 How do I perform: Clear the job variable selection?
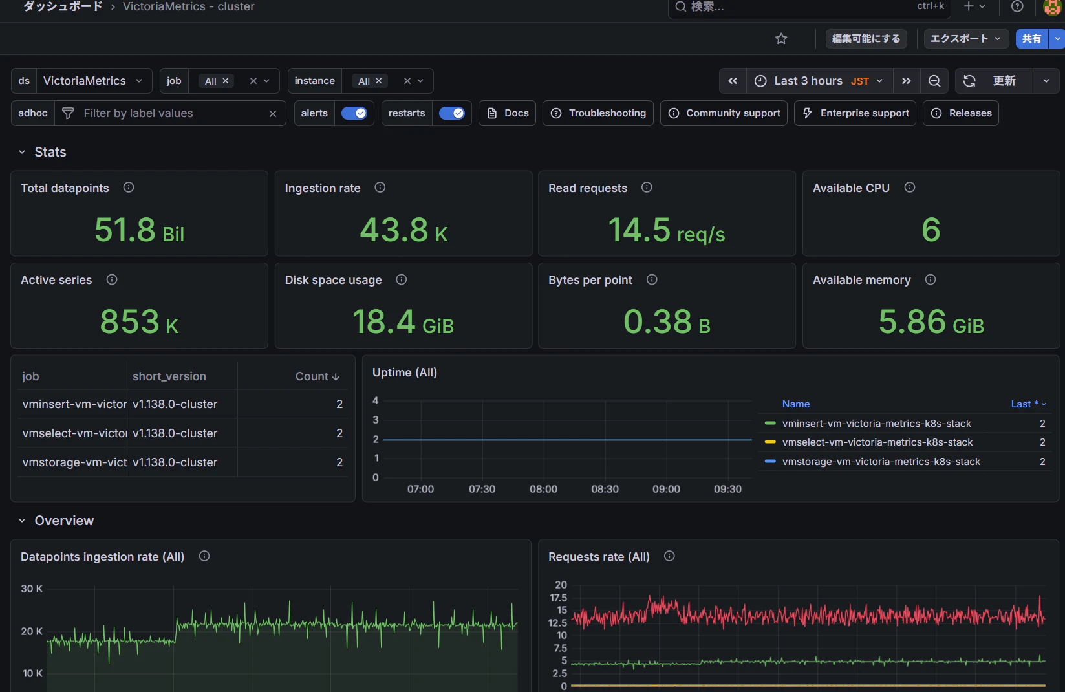(x=253, y=81)
